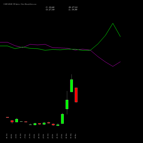143x143 pixels.
Task: Click the 02 Mar date label
Action: coord(66,136)
